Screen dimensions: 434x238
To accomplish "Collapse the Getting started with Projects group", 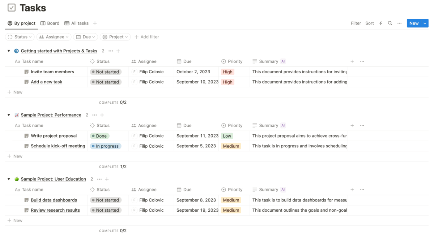I will pos(9,51).
